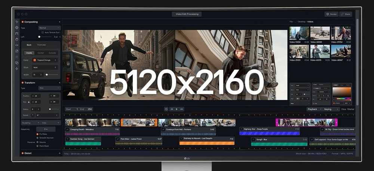Open the Video-37254 thumbnail
The width and height of the screenshot is (374, 171).
341,33
